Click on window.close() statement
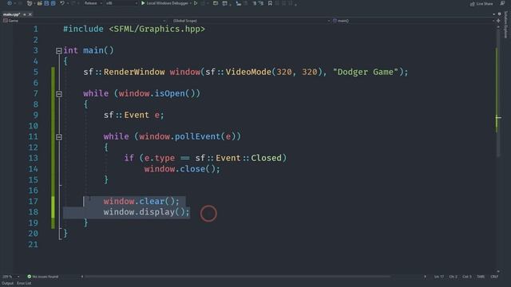Screen dimensions: 511x287 tap(182, 169)
